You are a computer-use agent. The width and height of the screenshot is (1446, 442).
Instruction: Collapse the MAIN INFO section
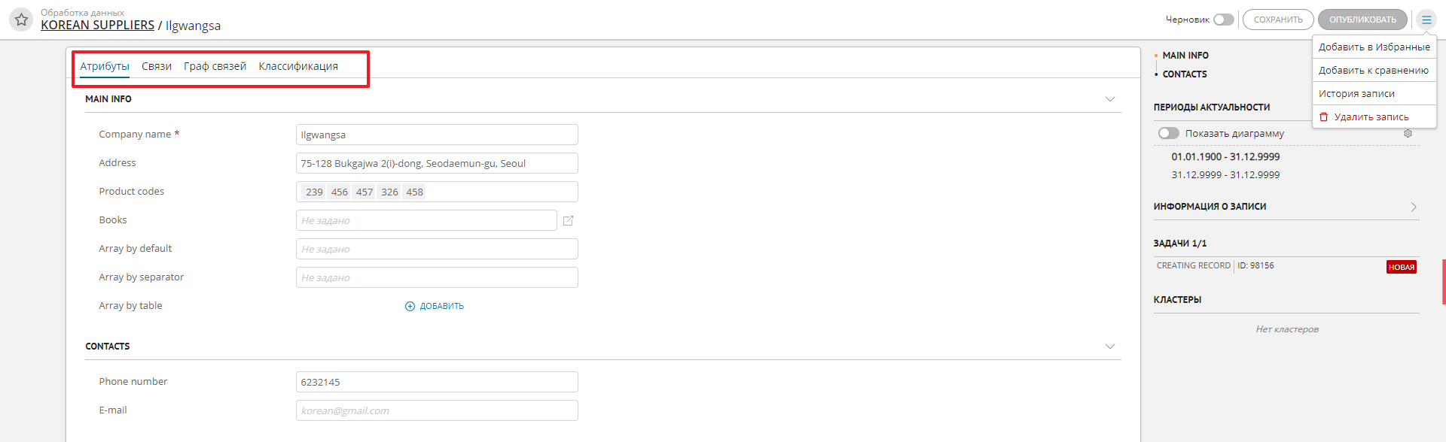pyautogui.click(x=1109, y=99)
